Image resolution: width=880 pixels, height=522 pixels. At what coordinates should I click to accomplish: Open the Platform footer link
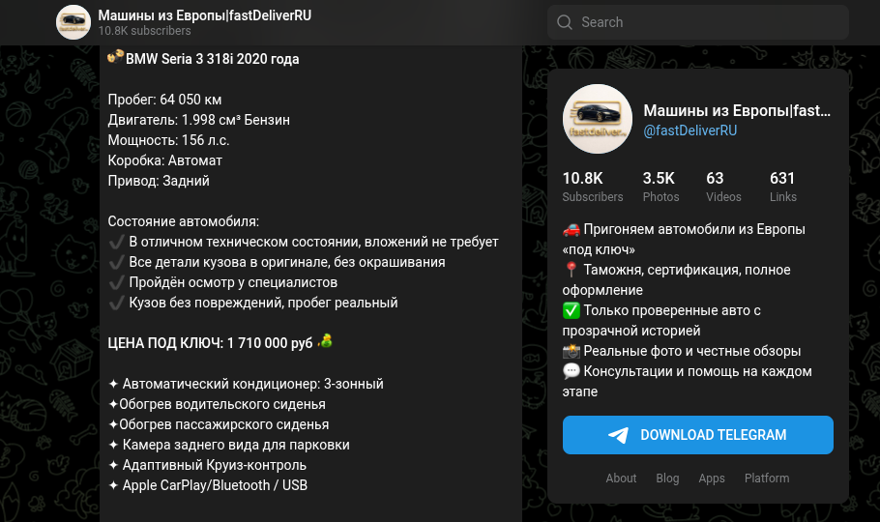(x=767, y=478)
